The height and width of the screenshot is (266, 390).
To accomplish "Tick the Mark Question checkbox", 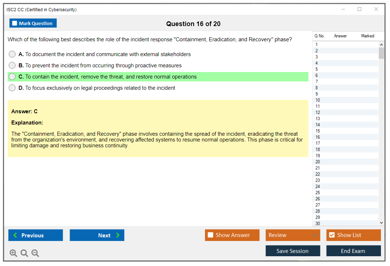I will (15, 24).
